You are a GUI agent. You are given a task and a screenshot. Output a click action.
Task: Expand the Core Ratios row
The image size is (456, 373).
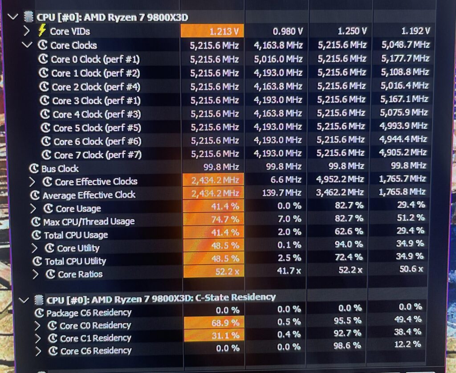pyautogui.click(x=36, y=274)
